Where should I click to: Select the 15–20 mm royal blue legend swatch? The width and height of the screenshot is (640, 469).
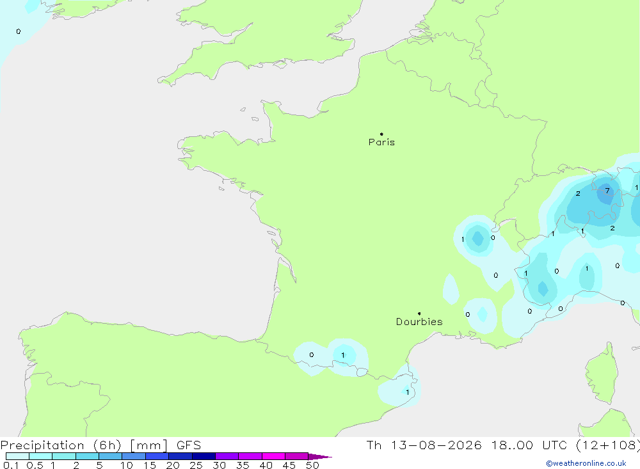pyautogui.click(x=157, y=456)
